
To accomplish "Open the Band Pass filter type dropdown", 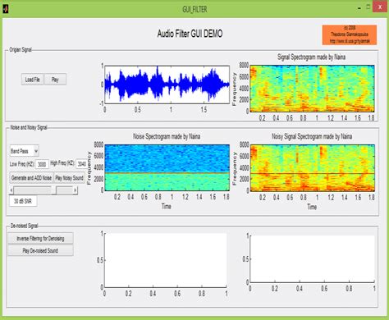I will pyautogui.click(x=25, y=151).
